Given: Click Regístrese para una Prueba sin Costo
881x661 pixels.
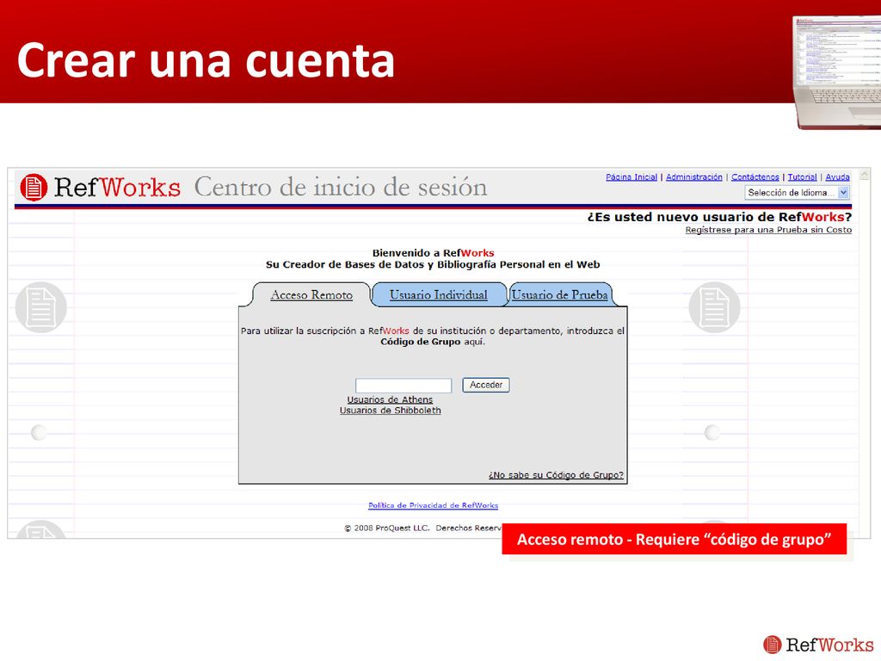Looking at the screenshot, I should click(768, 230).
